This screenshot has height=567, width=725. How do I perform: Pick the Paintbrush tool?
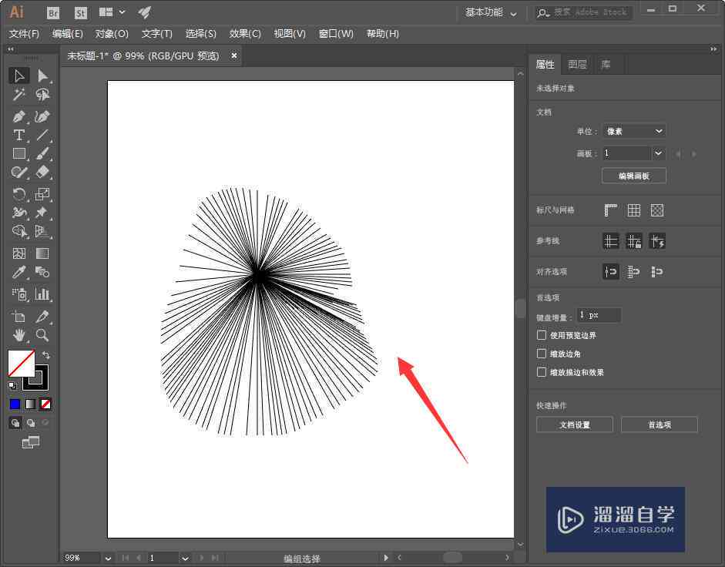tap(42, 153)
